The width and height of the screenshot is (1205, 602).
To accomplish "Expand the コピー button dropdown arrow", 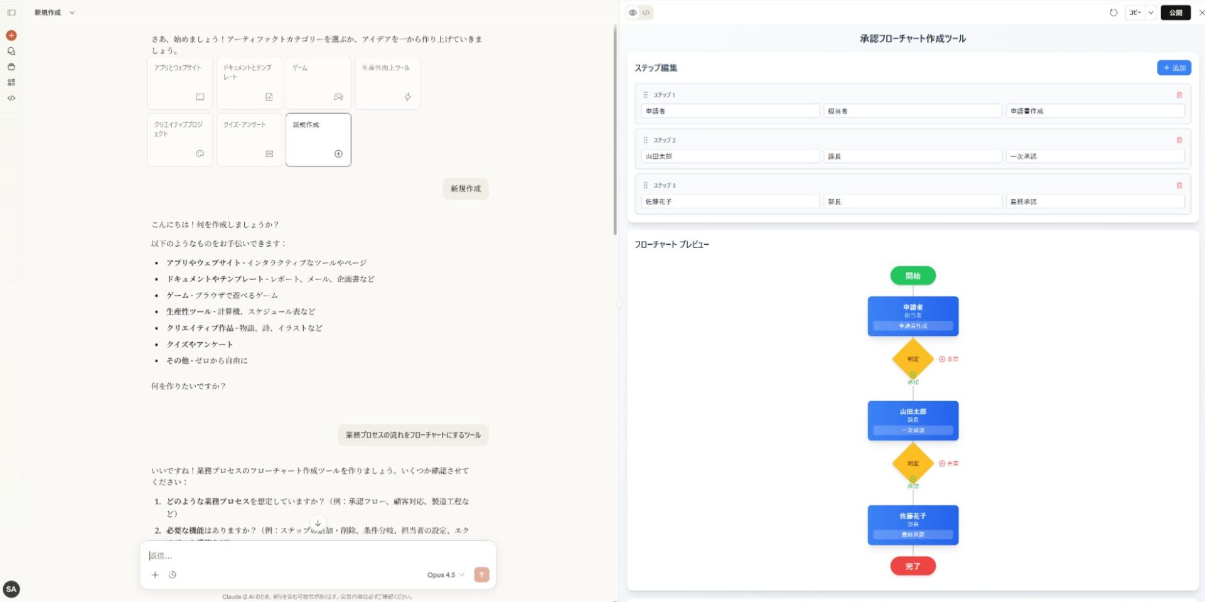I will (1151, 13).
